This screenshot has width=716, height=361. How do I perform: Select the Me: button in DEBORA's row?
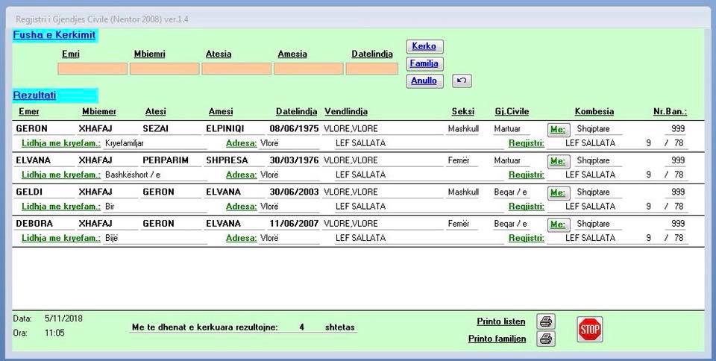point(558,224)
